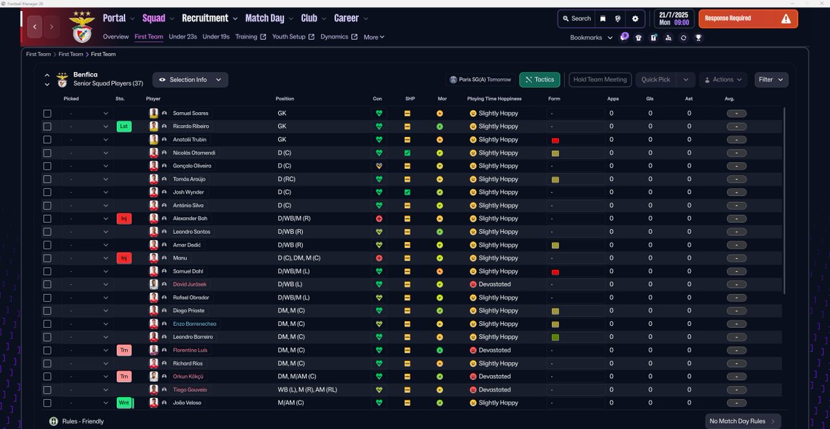Screen dimensions: 830x429
Task: Click the Response Required button
Action: tap(748, 19)
